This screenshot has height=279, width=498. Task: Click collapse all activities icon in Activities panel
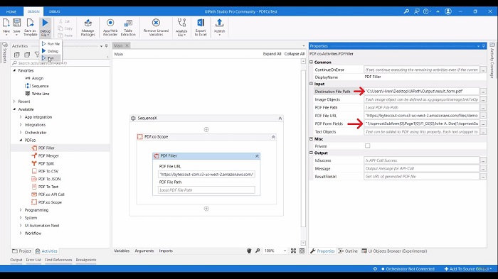coord(27,55)
